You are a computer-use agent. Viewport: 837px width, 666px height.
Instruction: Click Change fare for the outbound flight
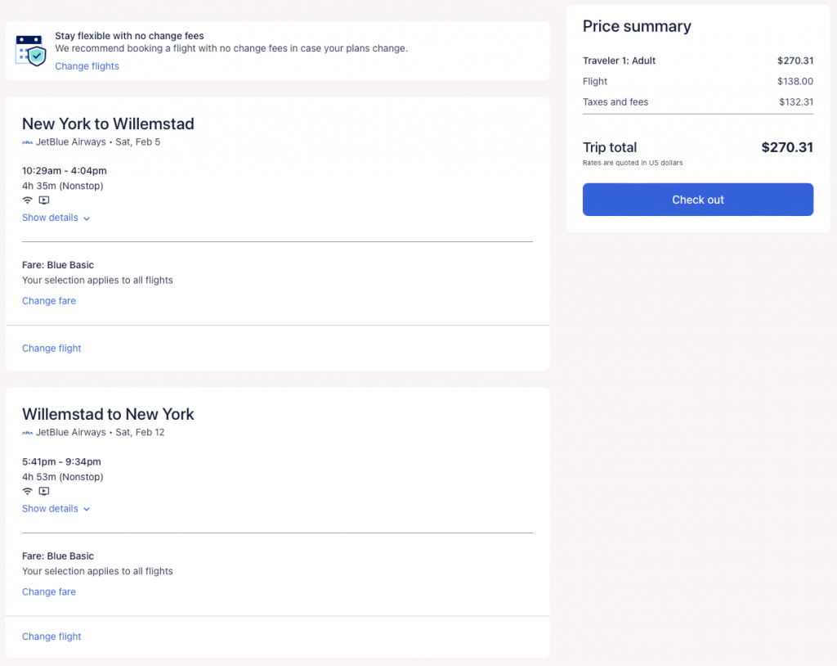[x=49, y=301]
